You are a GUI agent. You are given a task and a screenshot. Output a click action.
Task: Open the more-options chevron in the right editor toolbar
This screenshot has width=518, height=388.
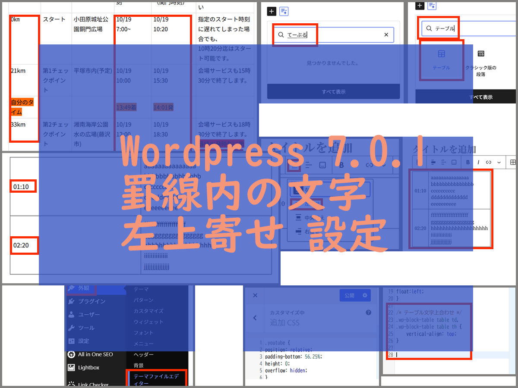click(499, 162)
